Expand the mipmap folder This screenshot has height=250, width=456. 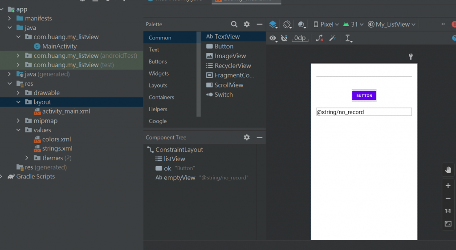[x=18, y=120]
